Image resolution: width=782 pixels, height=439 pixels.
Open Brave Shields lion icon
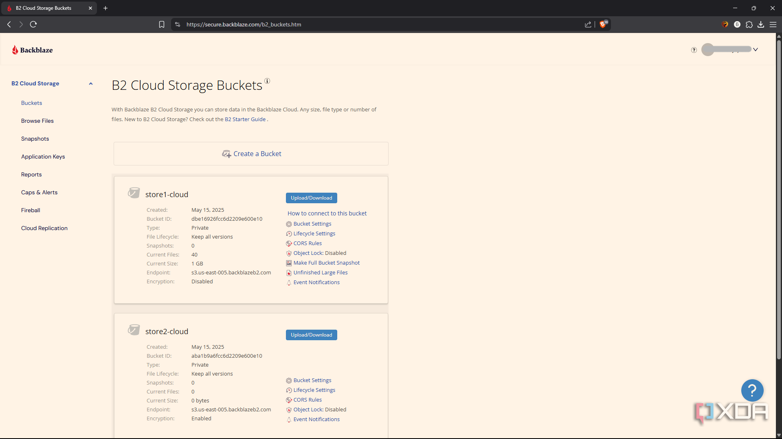[603, 24]
